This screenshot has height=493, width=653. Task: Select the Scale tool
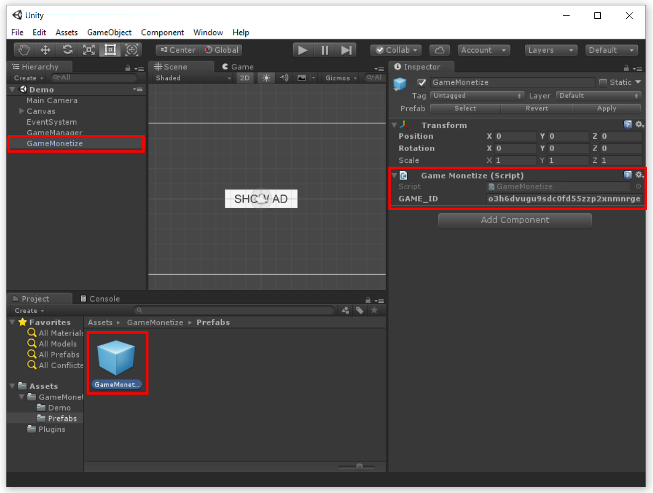(x=89, y=50)
